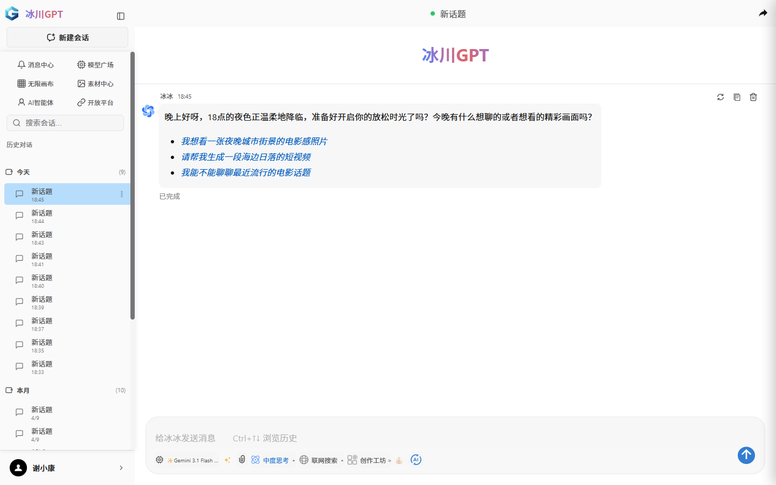Viewport: 776px width, 485px height.
Task: Send the message with the arrow button
Action: 746,455
